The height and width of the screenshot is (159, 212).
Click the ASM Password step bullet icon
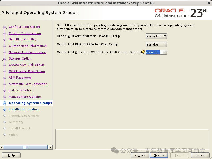coord(5,78)
